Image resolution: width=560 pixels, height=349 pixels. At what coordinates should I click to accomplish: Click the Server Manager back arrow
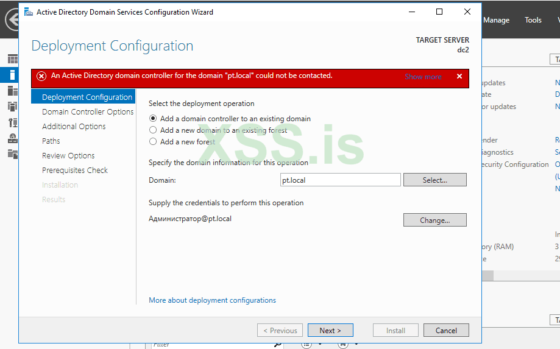point(12,19)
